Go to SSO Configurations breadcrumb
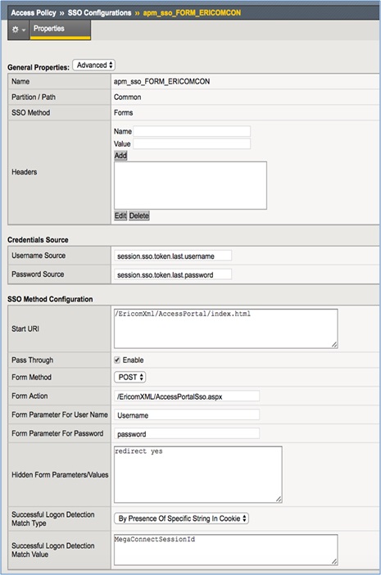The width and height of the screenshot is (381, 575). coord(99,13)
